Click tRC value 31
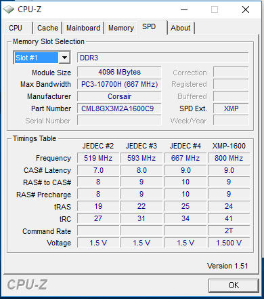This screenshot has width=264, height=299. pyautogui.click(x=141, y=218)
